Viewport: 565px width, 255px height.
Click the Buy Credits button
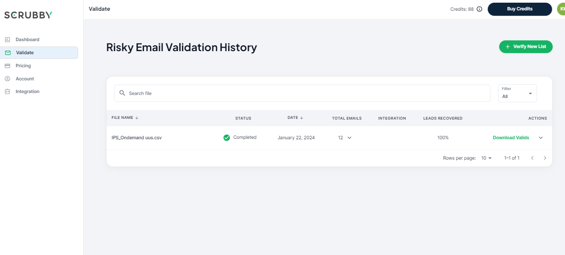520,9
